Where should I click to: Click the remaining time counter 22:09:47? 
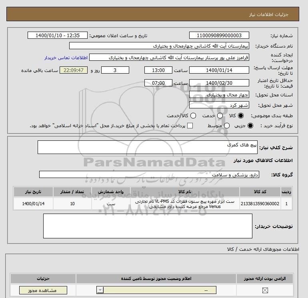[74, 70]
